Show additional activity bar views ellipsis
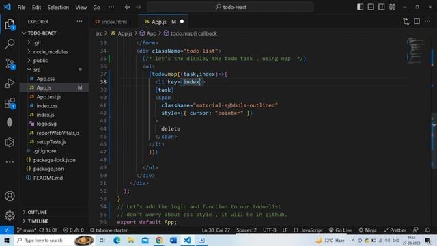The image size is (437, 246). click(10, 161)
